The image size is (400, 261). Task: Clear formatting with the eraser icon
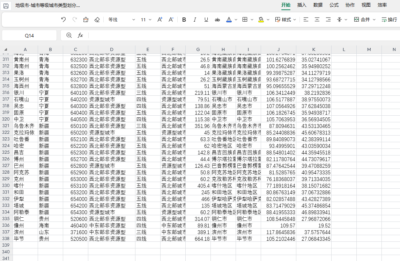[x=97, y=20]
